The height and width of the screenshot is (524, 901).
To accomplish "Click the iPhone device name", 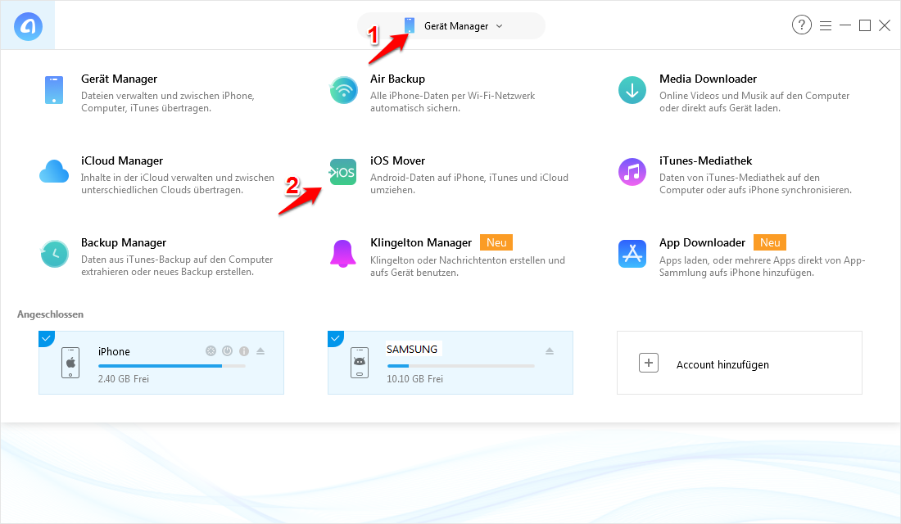I will [x=114, y=351].
